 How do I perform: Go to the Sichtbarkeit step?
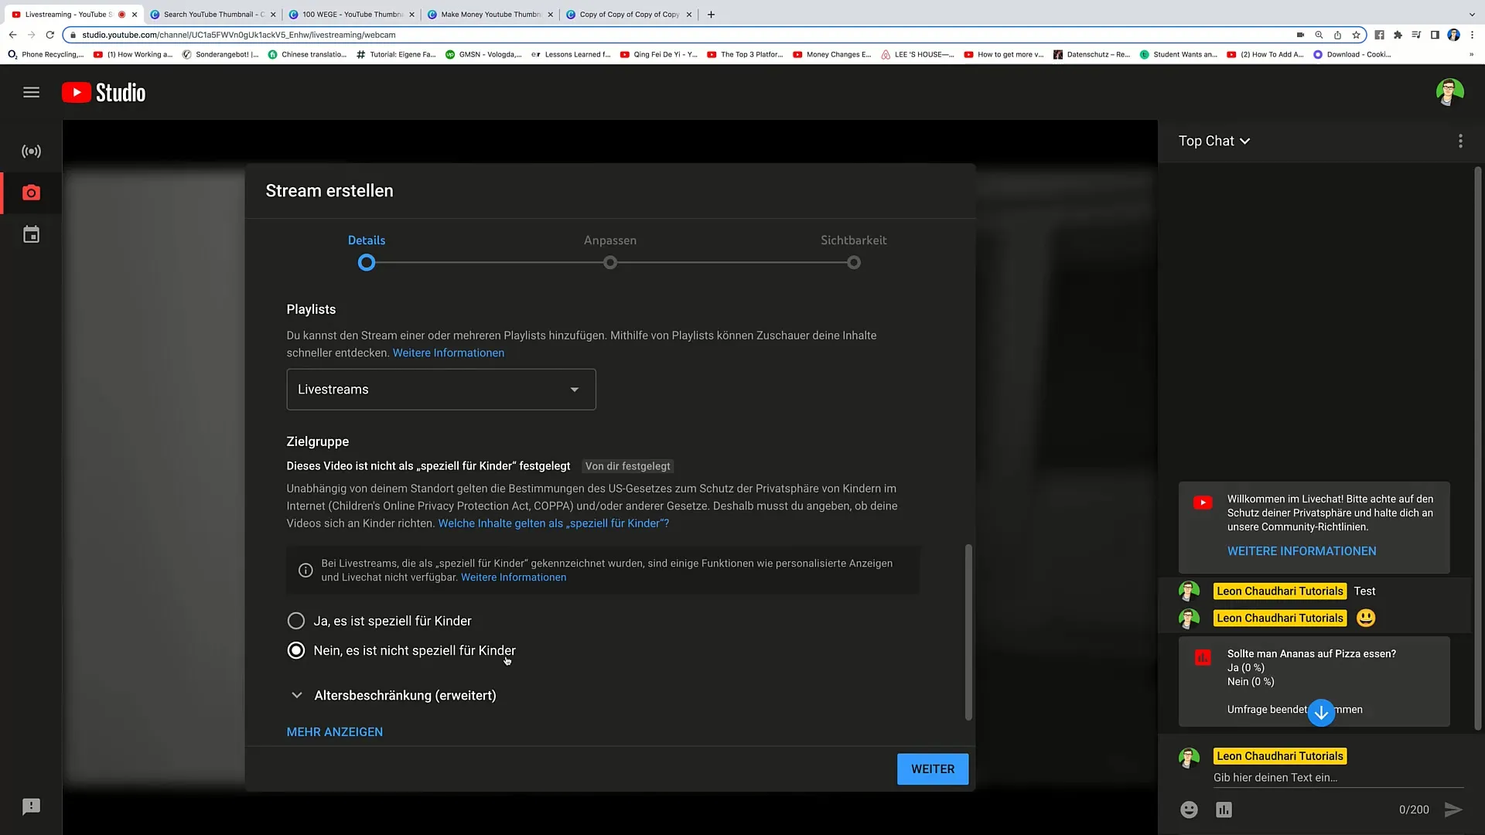point(854,240)
